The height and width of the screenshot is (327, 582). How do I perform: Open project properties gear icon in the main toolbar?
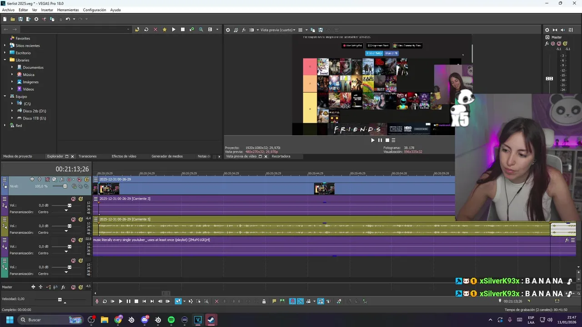coord(36,19)
